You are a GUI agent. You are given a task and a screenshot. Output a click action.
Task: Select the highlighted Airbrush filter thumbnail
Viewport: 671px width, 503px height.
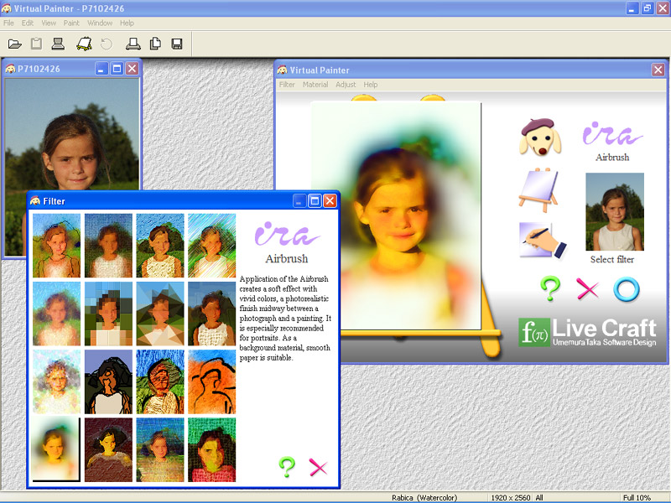click(55, 449)
